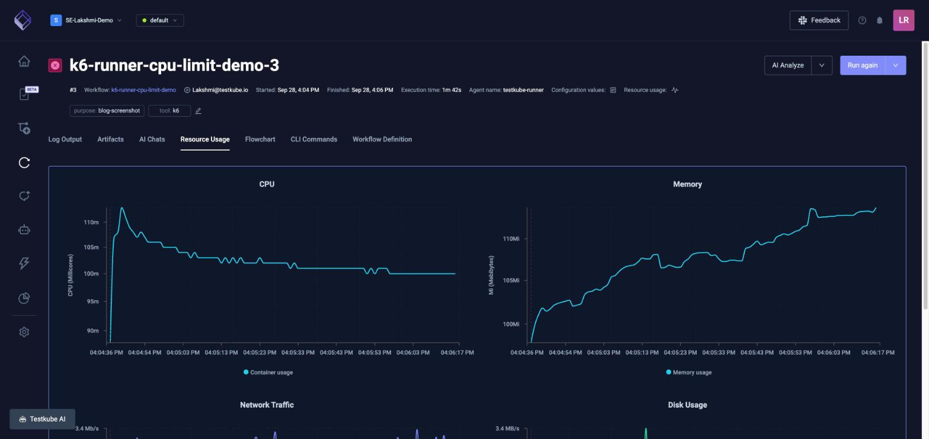
Task: Click the failed execution status icon
Action: [x=55, y=65]
